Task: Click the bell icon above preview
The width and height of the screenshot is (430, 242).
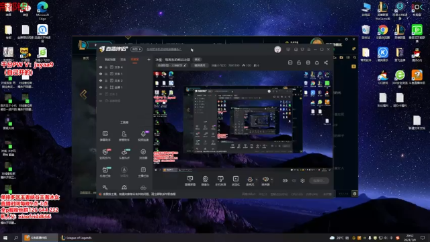Action: pyautogui.click(x=316, y=63)
